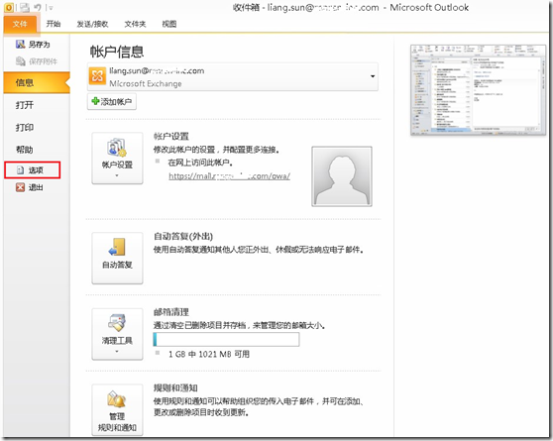The height and width of the screenshot is (441, 553).
Task: Click the account profile silhouette picture
Action: tap(341, 176)
